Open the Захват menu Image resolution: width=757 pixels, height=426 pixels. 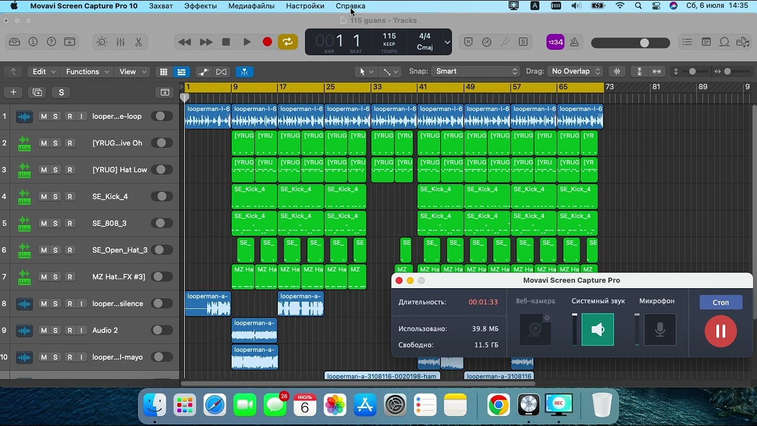point(161,6)
